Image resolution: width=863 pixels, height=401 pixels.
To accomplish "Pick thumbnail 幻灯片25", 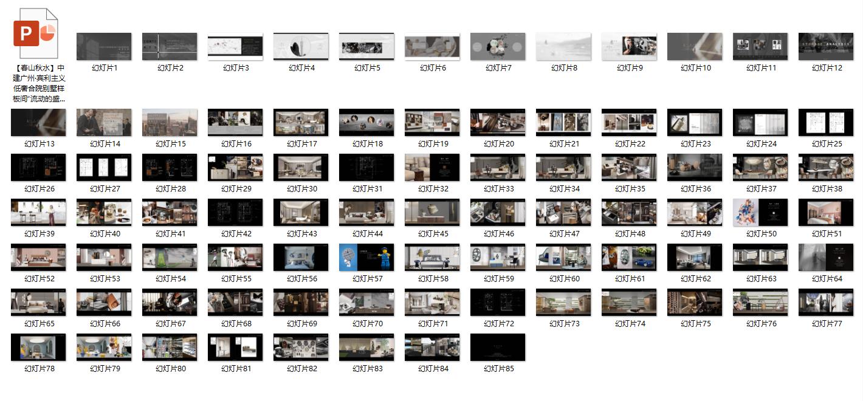I will pos(826,123).
